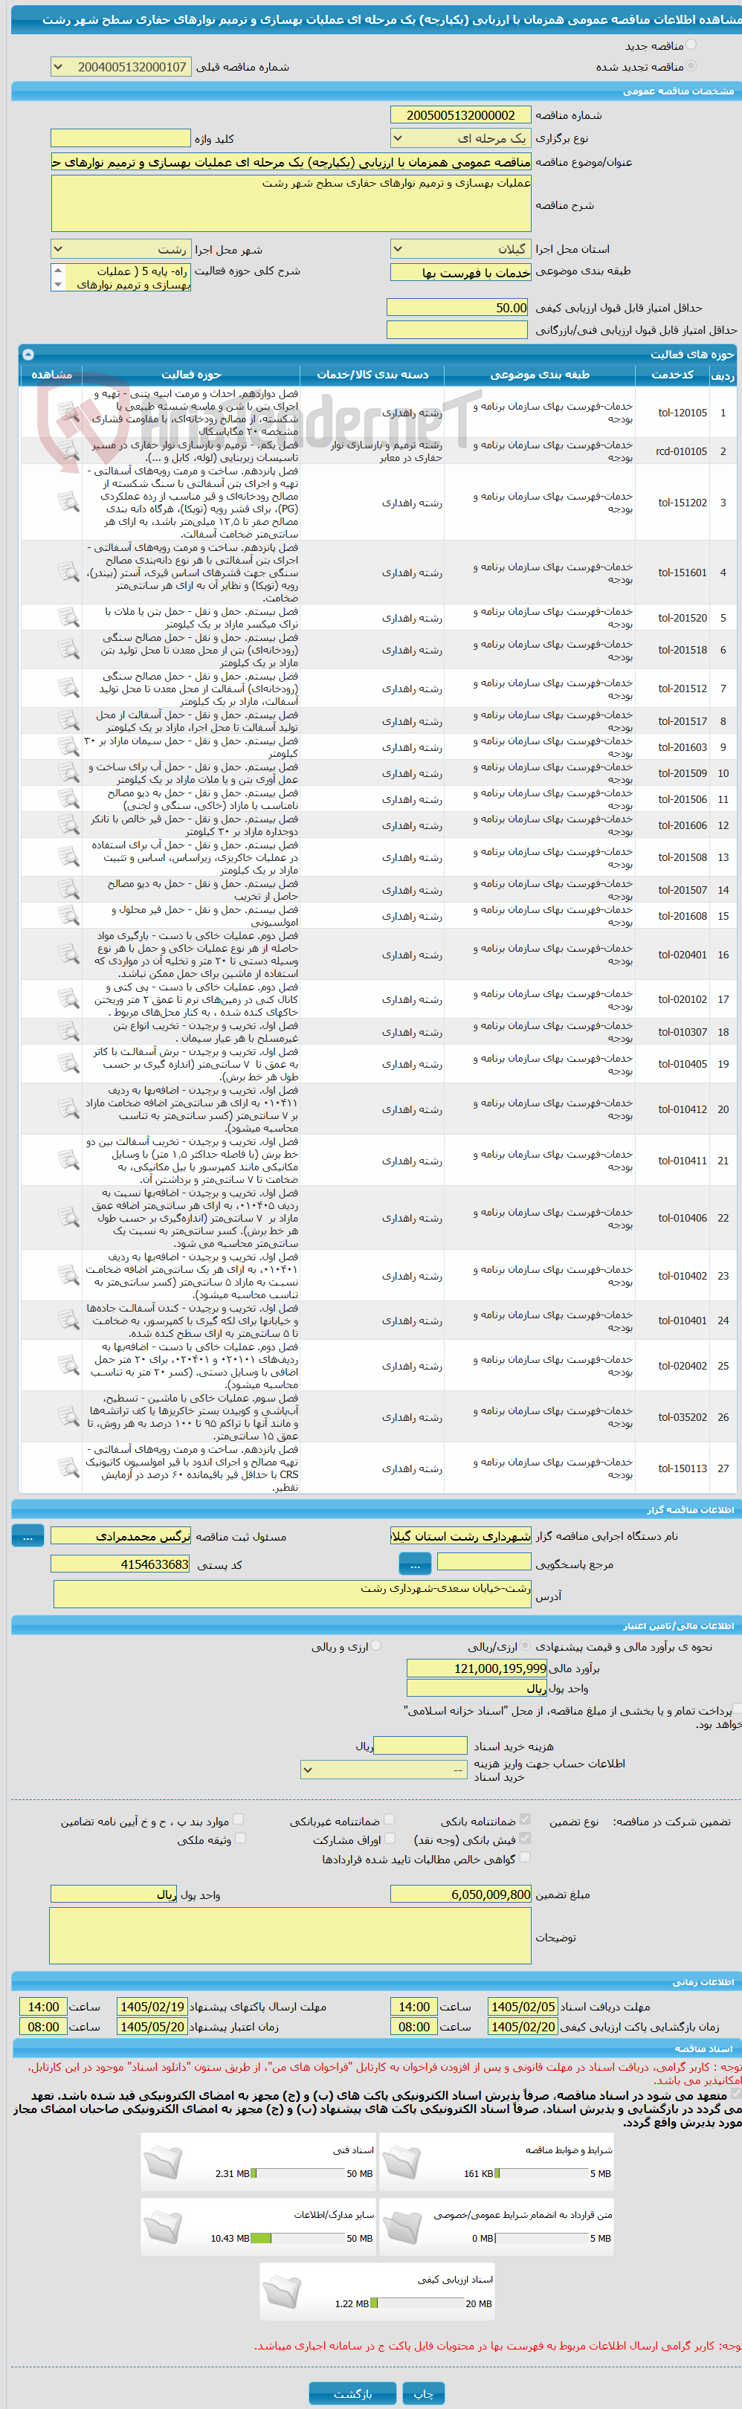Click the اسناد ارزیابی کیفی storage usage bar
The image size is (742, 2409).
[x=417, y=2303]
